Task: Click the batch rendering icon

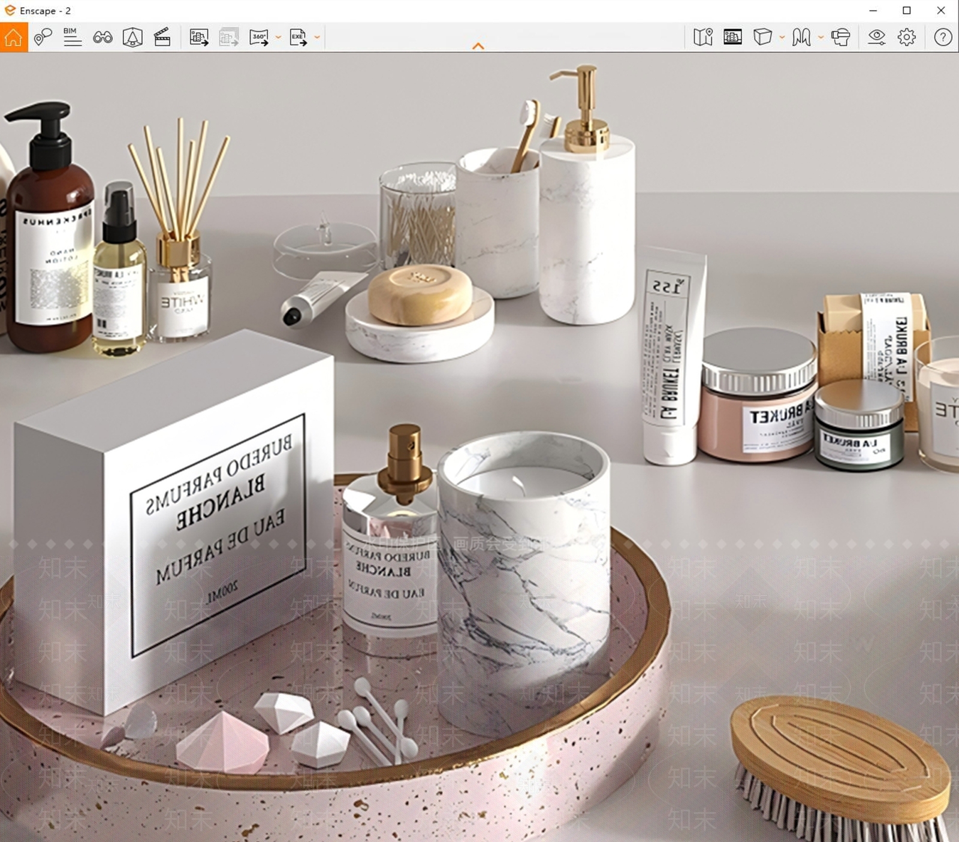Action: 229,37
